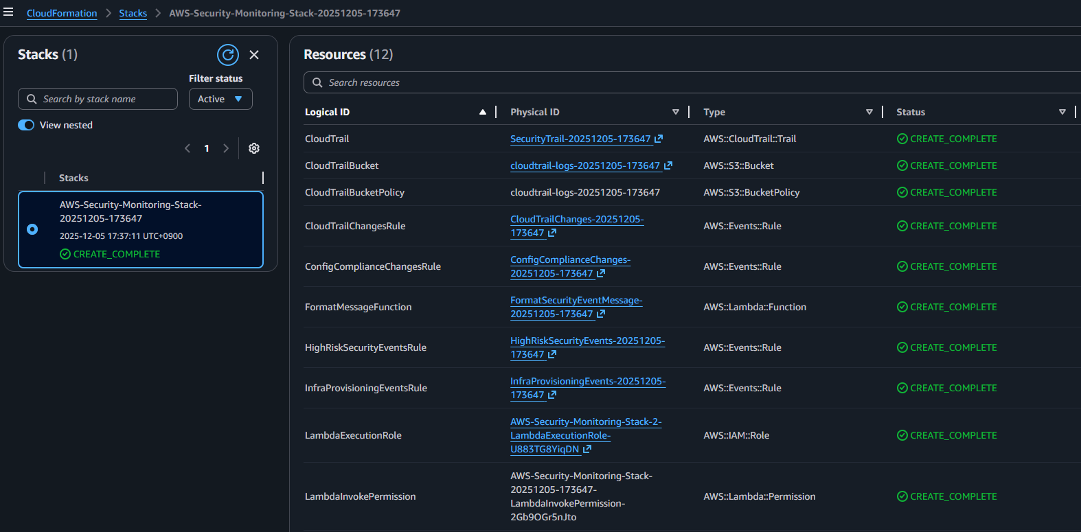Open FormatSecurityEventMessage Lambda function link
The height and width of the screenshot is (532, 1081).
[x=576, y=307]
